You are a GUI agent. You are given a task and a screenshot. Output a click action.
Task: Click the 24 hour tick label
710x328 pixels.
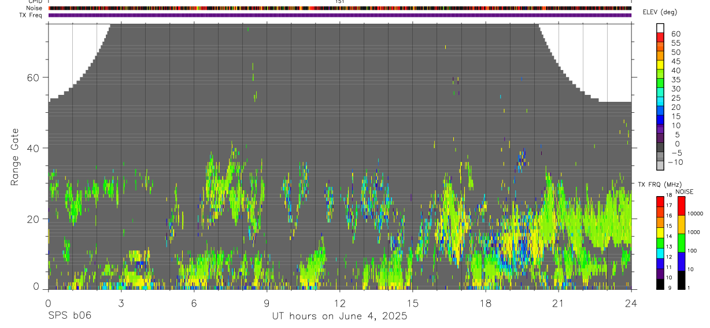(x=631, y=303)
